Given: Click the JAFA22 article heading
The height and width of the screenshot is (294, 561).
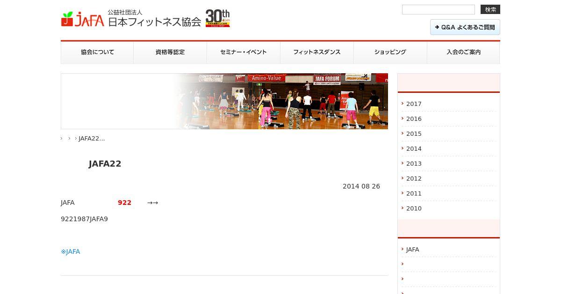Looking at the screenshot, I should tap(105, 164).
